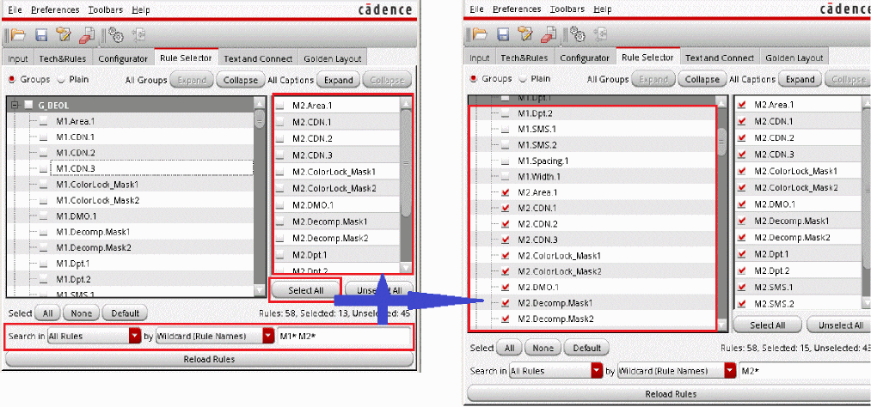Switch to Tech&Rules tab in left window
Screen dimensions: 871x407
pyautogui.click(x=60, y=58)
